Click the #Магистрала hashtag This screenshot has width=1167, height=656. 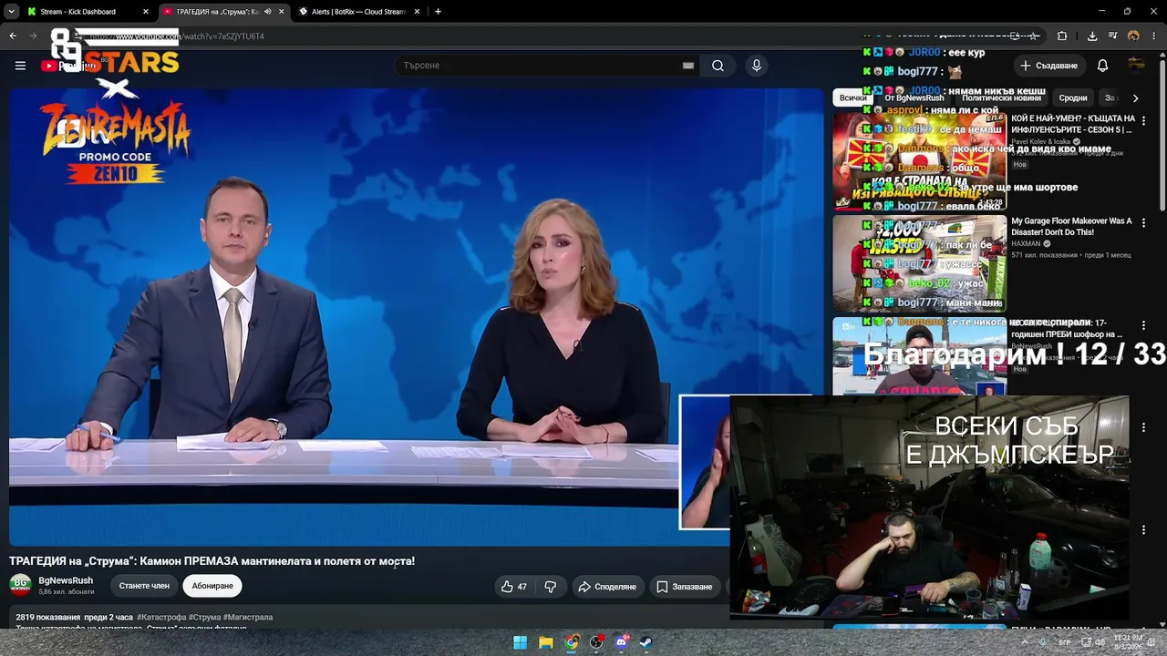pos(248,617)
